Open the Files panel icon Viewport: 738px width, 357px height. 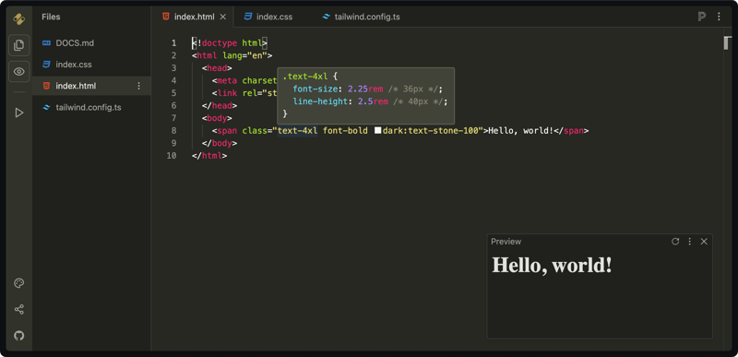[x=18, y=45]
